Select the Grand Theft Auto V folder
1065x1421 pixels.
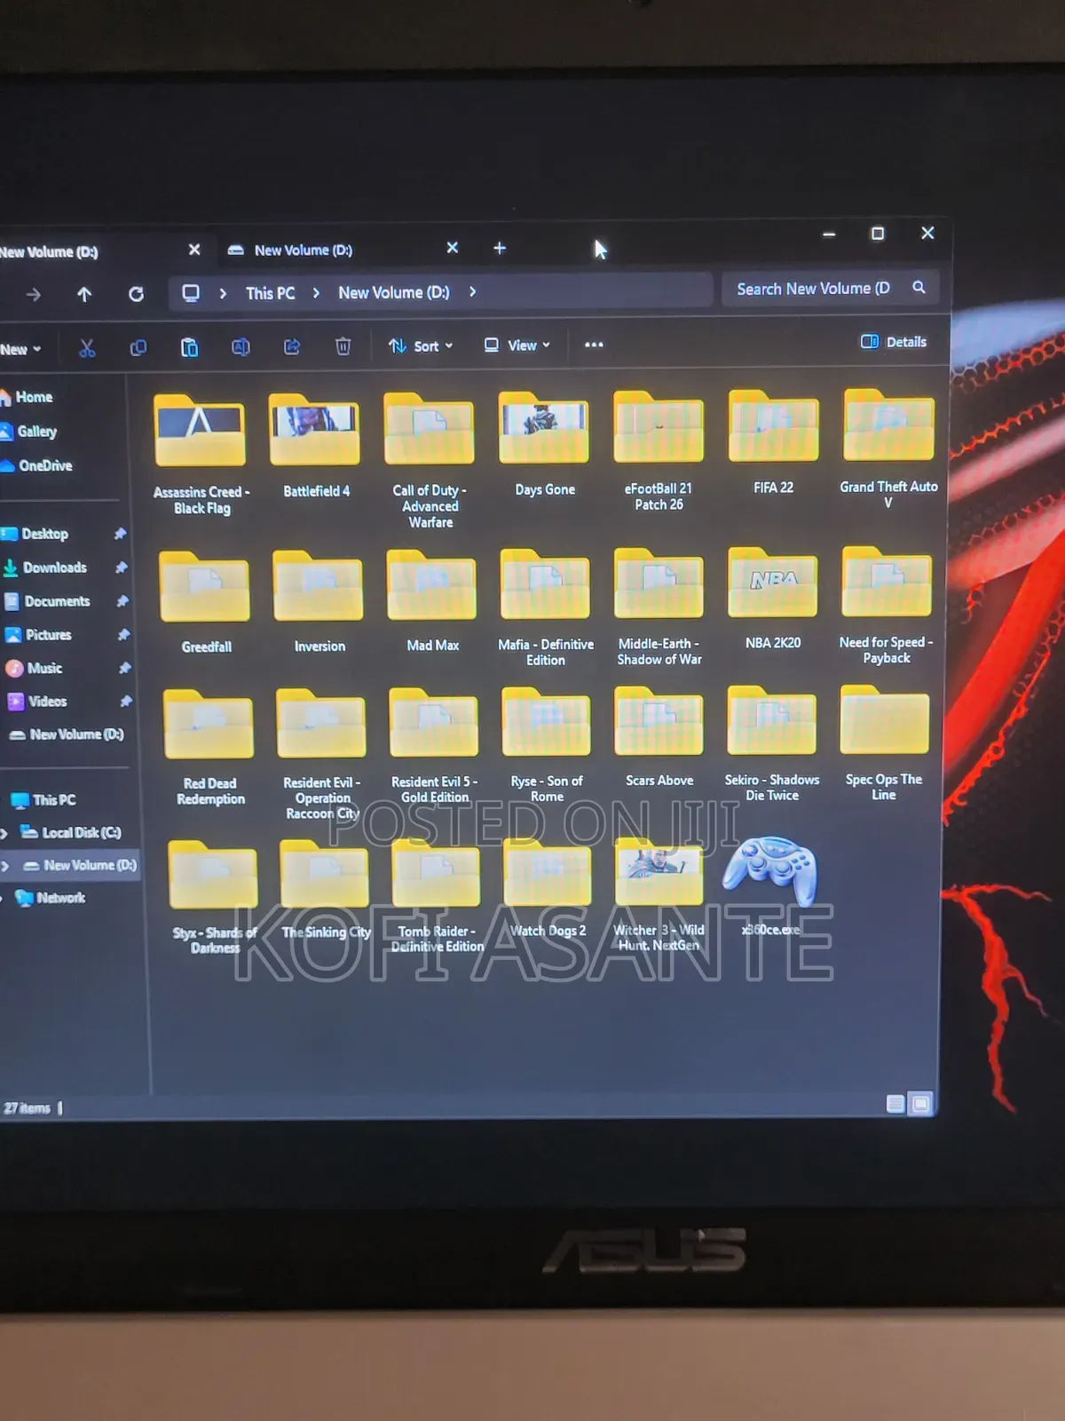coord(888,449)
